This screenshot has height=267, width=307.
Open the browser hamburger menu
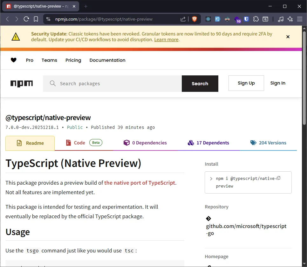click(x=300, y=19)
